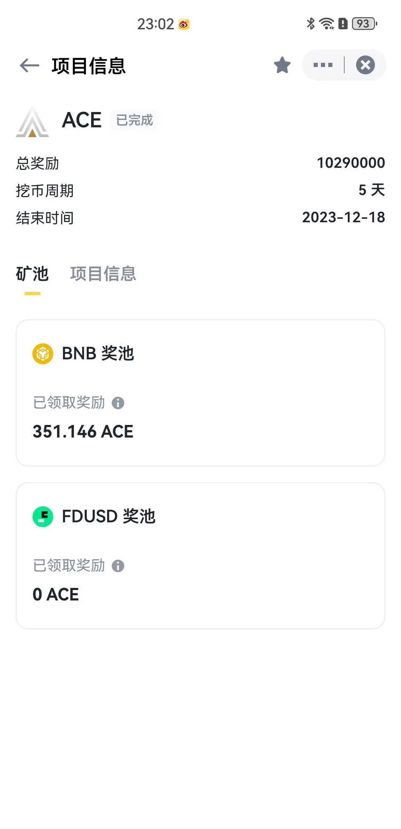Image resolution: width=401 pixels, height=829 pixels.
Task: Close the mini program with X button
Action: point(365,65)
